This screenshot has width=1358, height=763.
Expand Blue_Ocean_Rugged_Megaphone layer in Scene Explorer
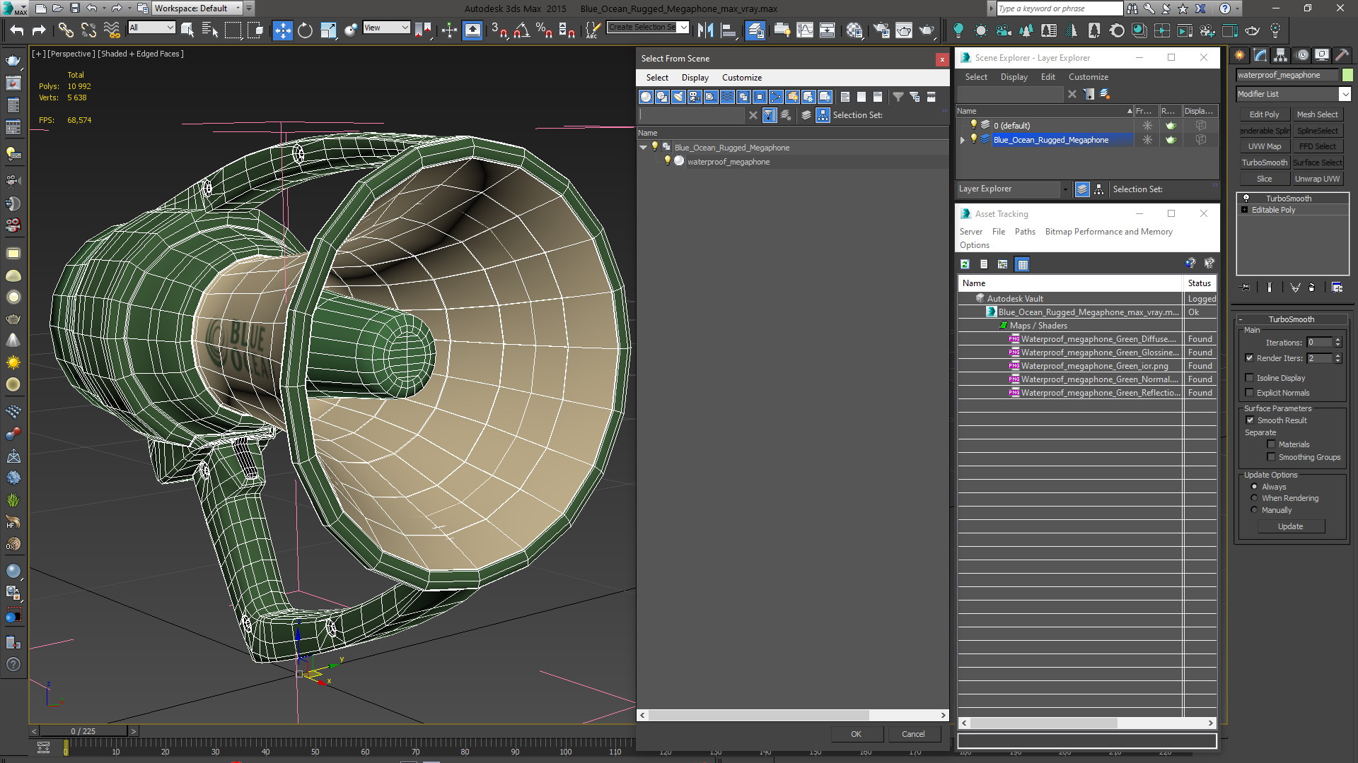(x=962, y=140)
